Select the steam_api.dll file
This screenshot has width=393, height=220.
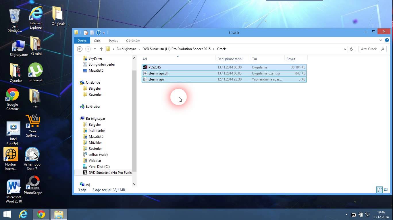pyautogui.click(x=224, y=73)
